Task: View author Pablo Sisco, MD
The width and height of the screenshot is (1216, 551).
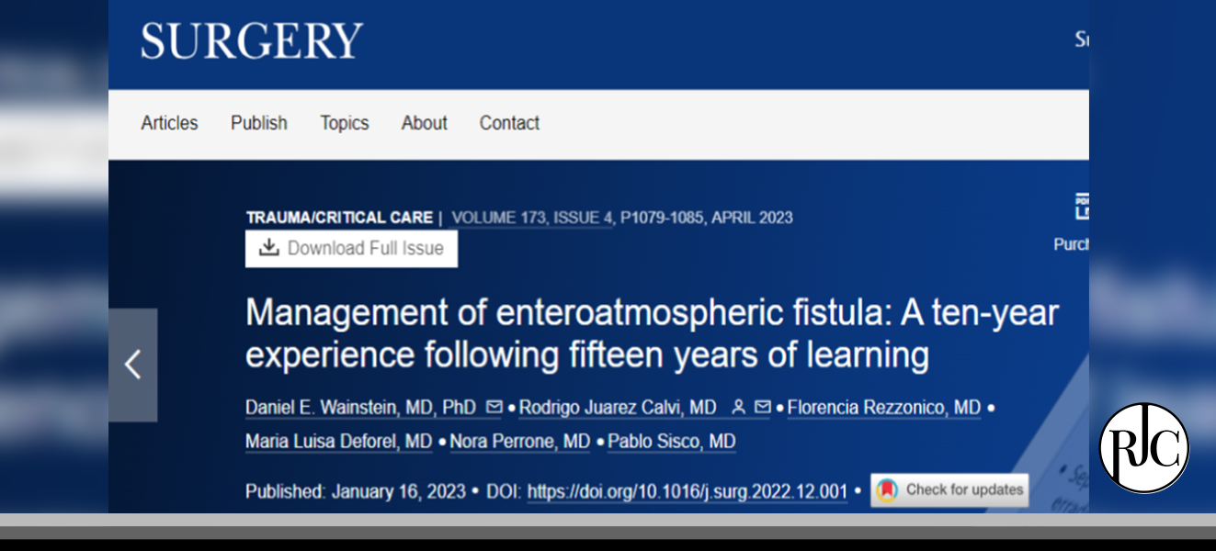Action: pos(671,442)
